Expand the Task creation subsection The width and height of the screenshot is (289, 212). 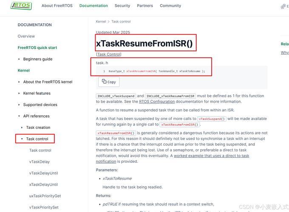[x=22, y=128]
